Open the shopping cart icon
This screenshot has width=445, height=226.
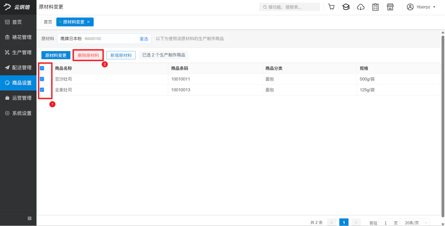tap(331, 7)
